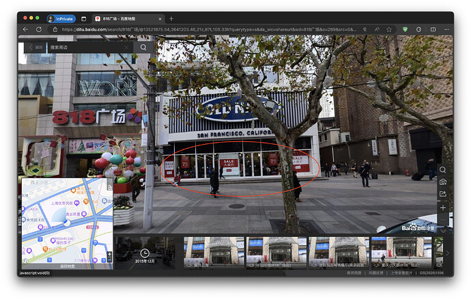Screen dimensions: 471x299
Task: Zoom out panorama with minus button
Action: [x=443, y=219]
